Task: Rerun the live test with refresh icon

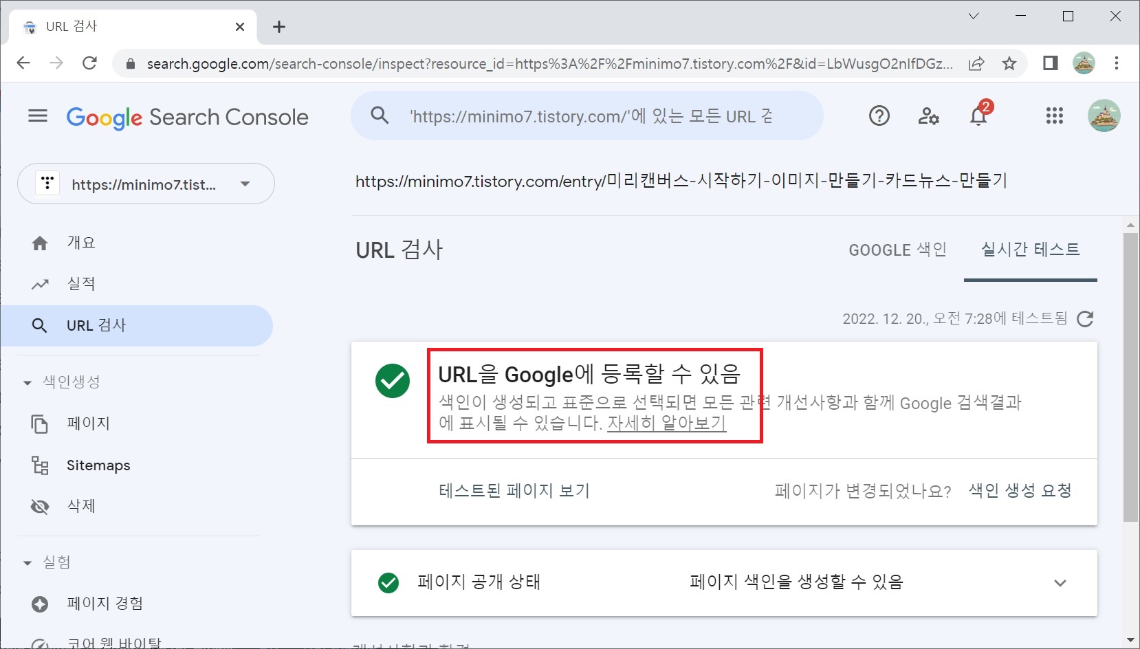Action: coord(1085,319)
